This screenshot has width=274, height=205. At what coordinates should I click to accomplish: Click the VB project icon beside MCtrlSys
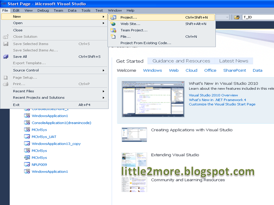click(27, 157)
